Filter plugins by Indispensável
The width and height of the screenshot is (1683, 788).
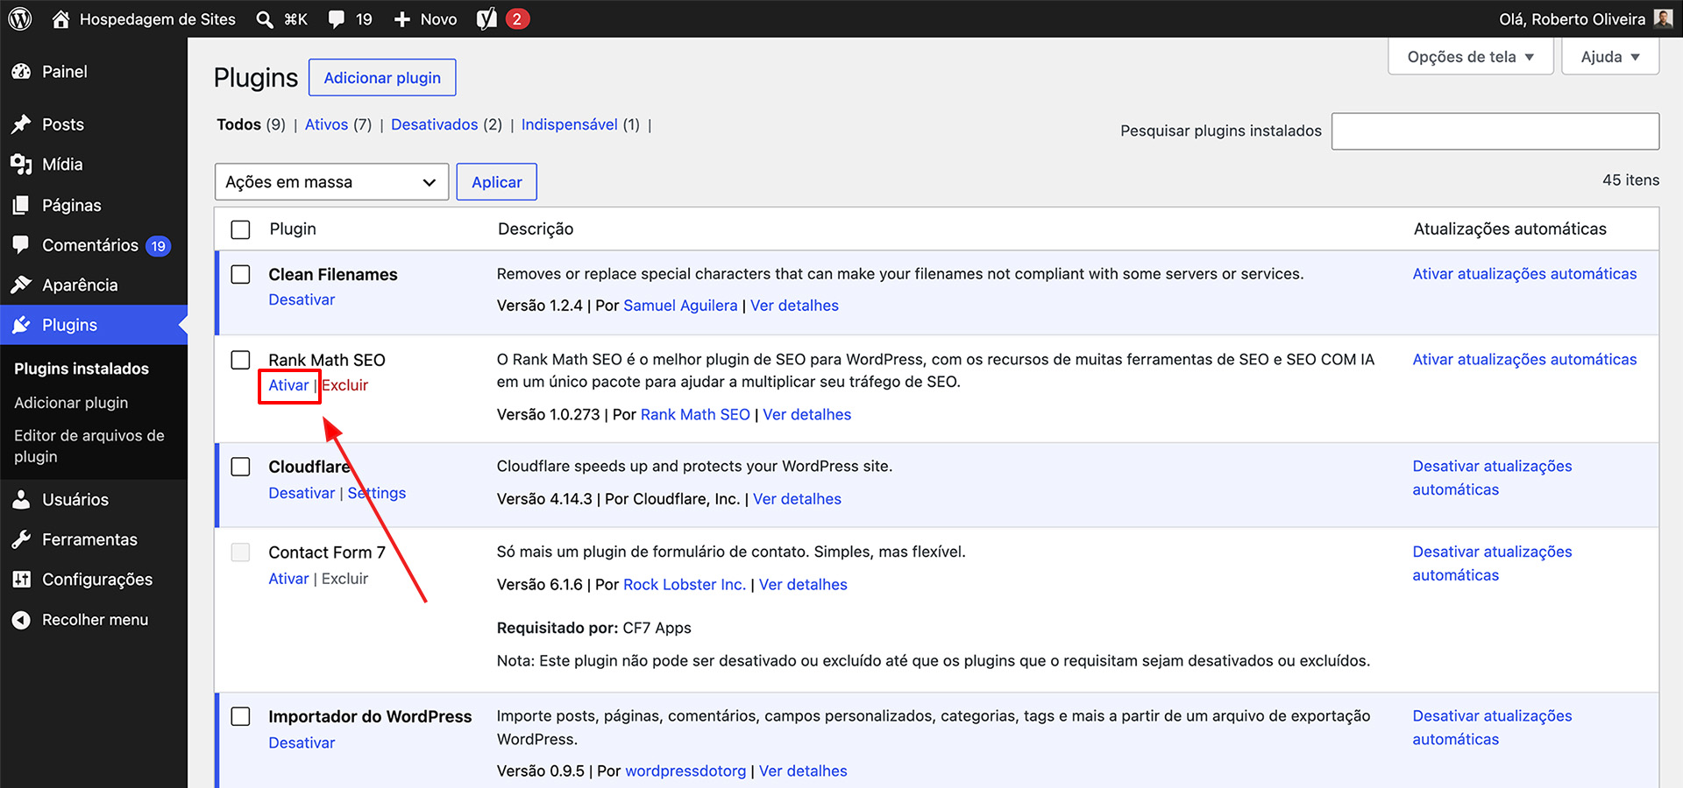[569, 124]
